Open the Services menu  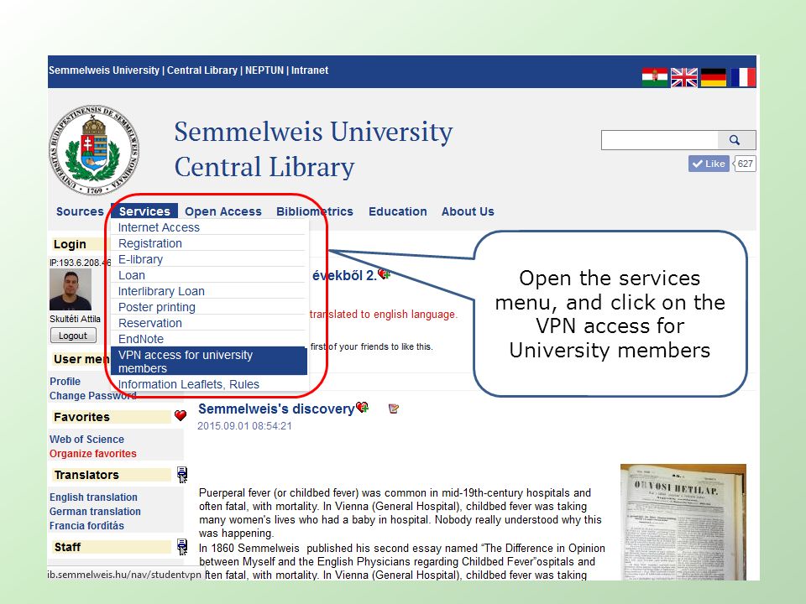[144, 211]
